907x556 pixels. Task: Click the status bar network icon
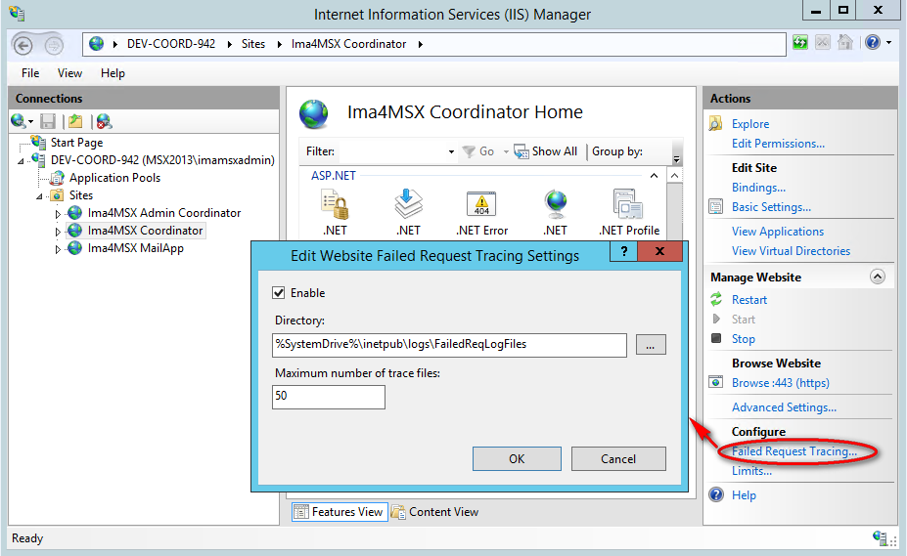point(881,537)
